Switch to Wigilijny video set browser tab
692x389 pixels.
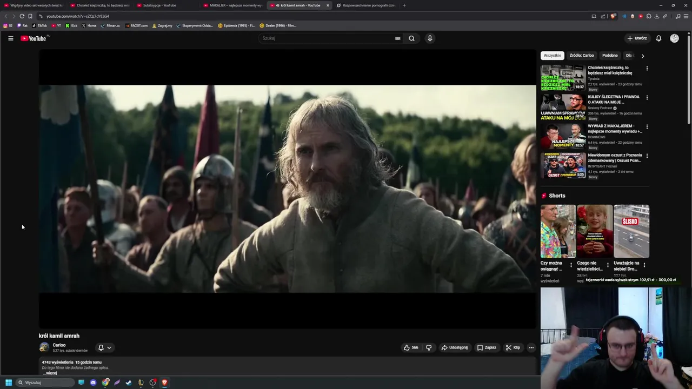(x=34, y=5)
